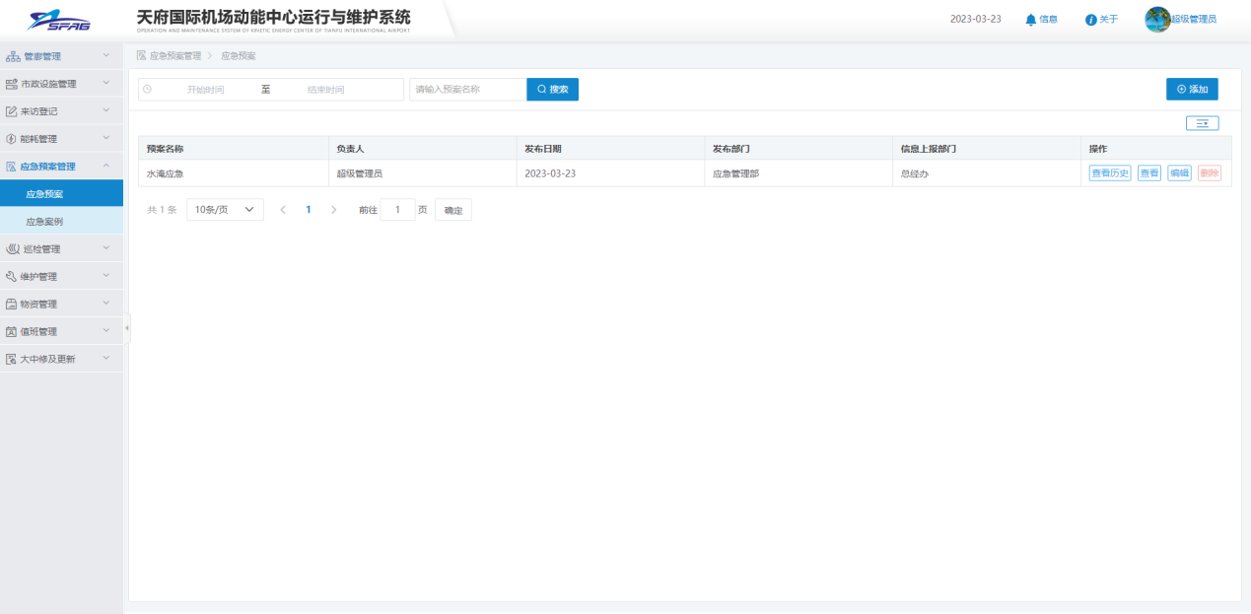The width and height of the screenshot is (1251, 614).
Task: Open the 10条/页 page size dropdown
Action: [x=225, y=210]
